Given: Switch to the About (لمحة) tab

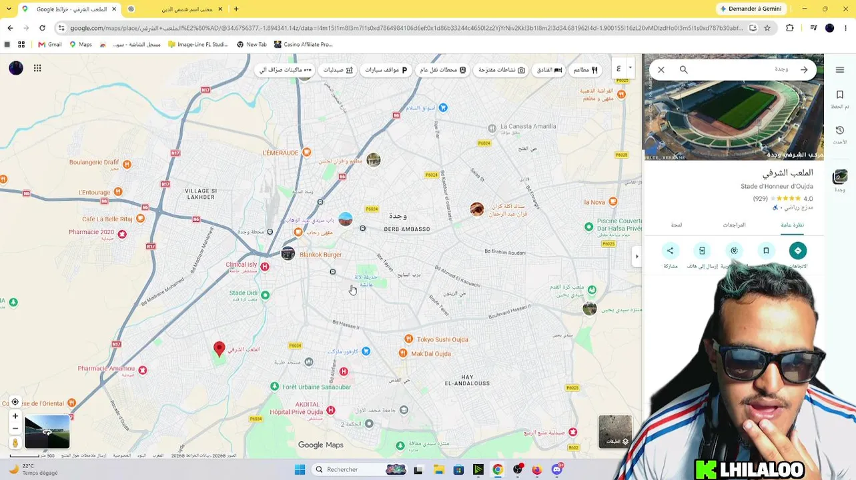Looking at the screenshot, I should tap(676, 225).
